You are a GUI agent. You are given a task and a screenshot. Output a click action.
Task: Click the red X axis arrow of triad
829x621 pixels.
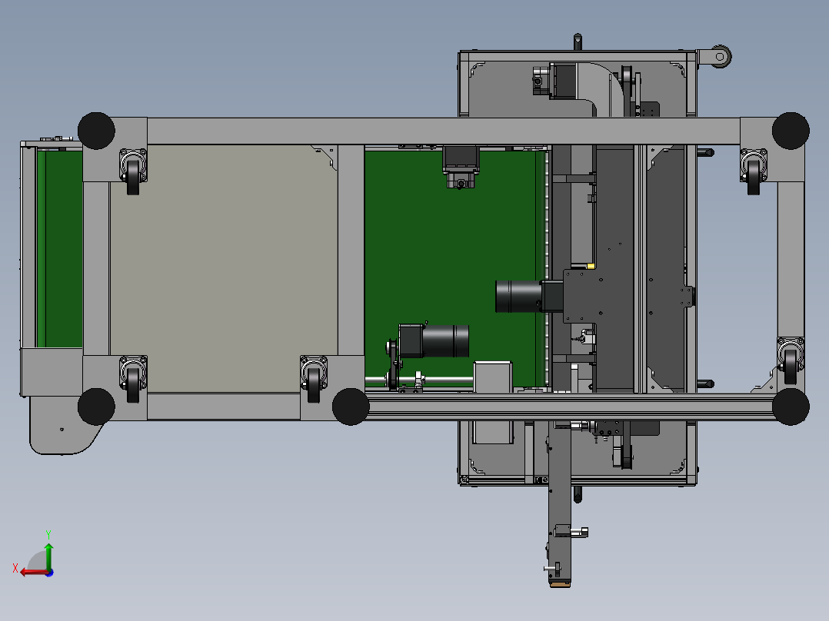pos(33,572)
